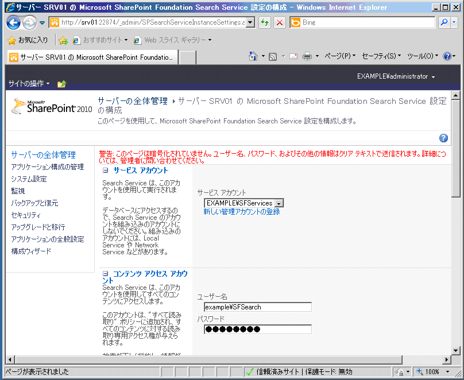Open the search provider dropdown arrow

coord(454,22)
